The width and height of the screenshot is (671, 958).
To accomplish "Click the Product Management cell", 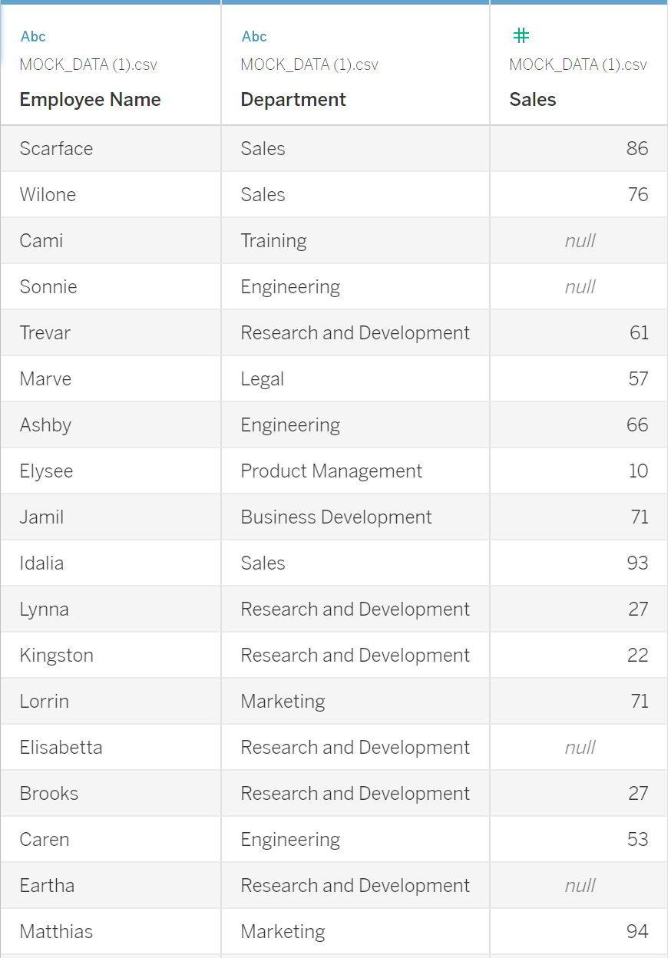I will tap(331, 471).
